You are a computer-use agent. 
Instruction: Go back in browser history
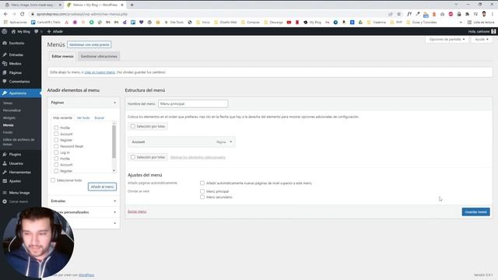5,14
